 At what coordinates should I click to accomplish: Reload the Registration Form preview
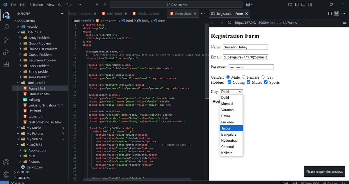(229, 22)
